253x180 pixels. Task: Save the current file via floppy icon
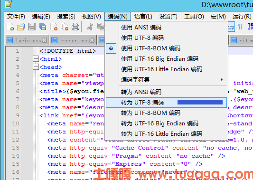[32, 27]
